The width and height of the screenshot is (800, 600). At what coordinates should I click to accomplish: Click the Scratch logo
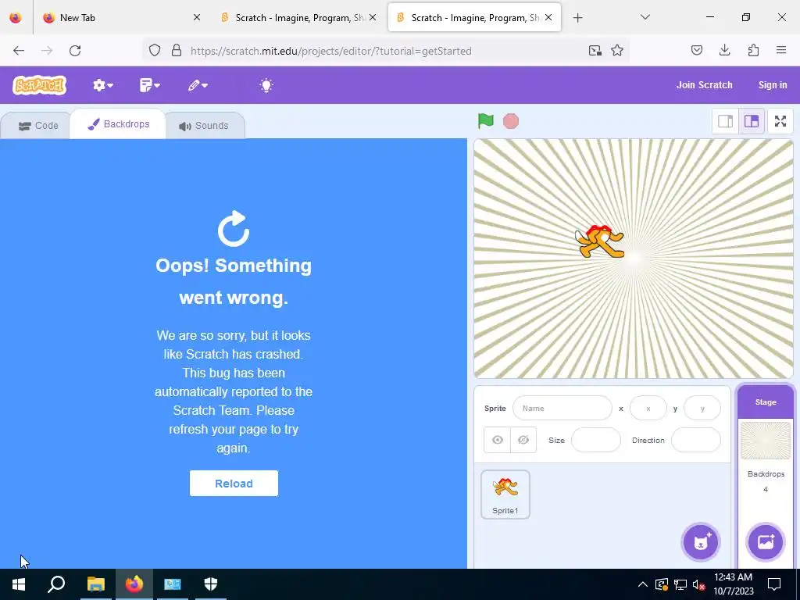(40, 85)
